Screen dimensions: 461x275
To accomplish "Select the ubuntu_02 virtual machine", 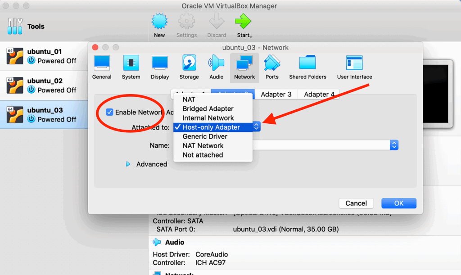I will [44, 85].
